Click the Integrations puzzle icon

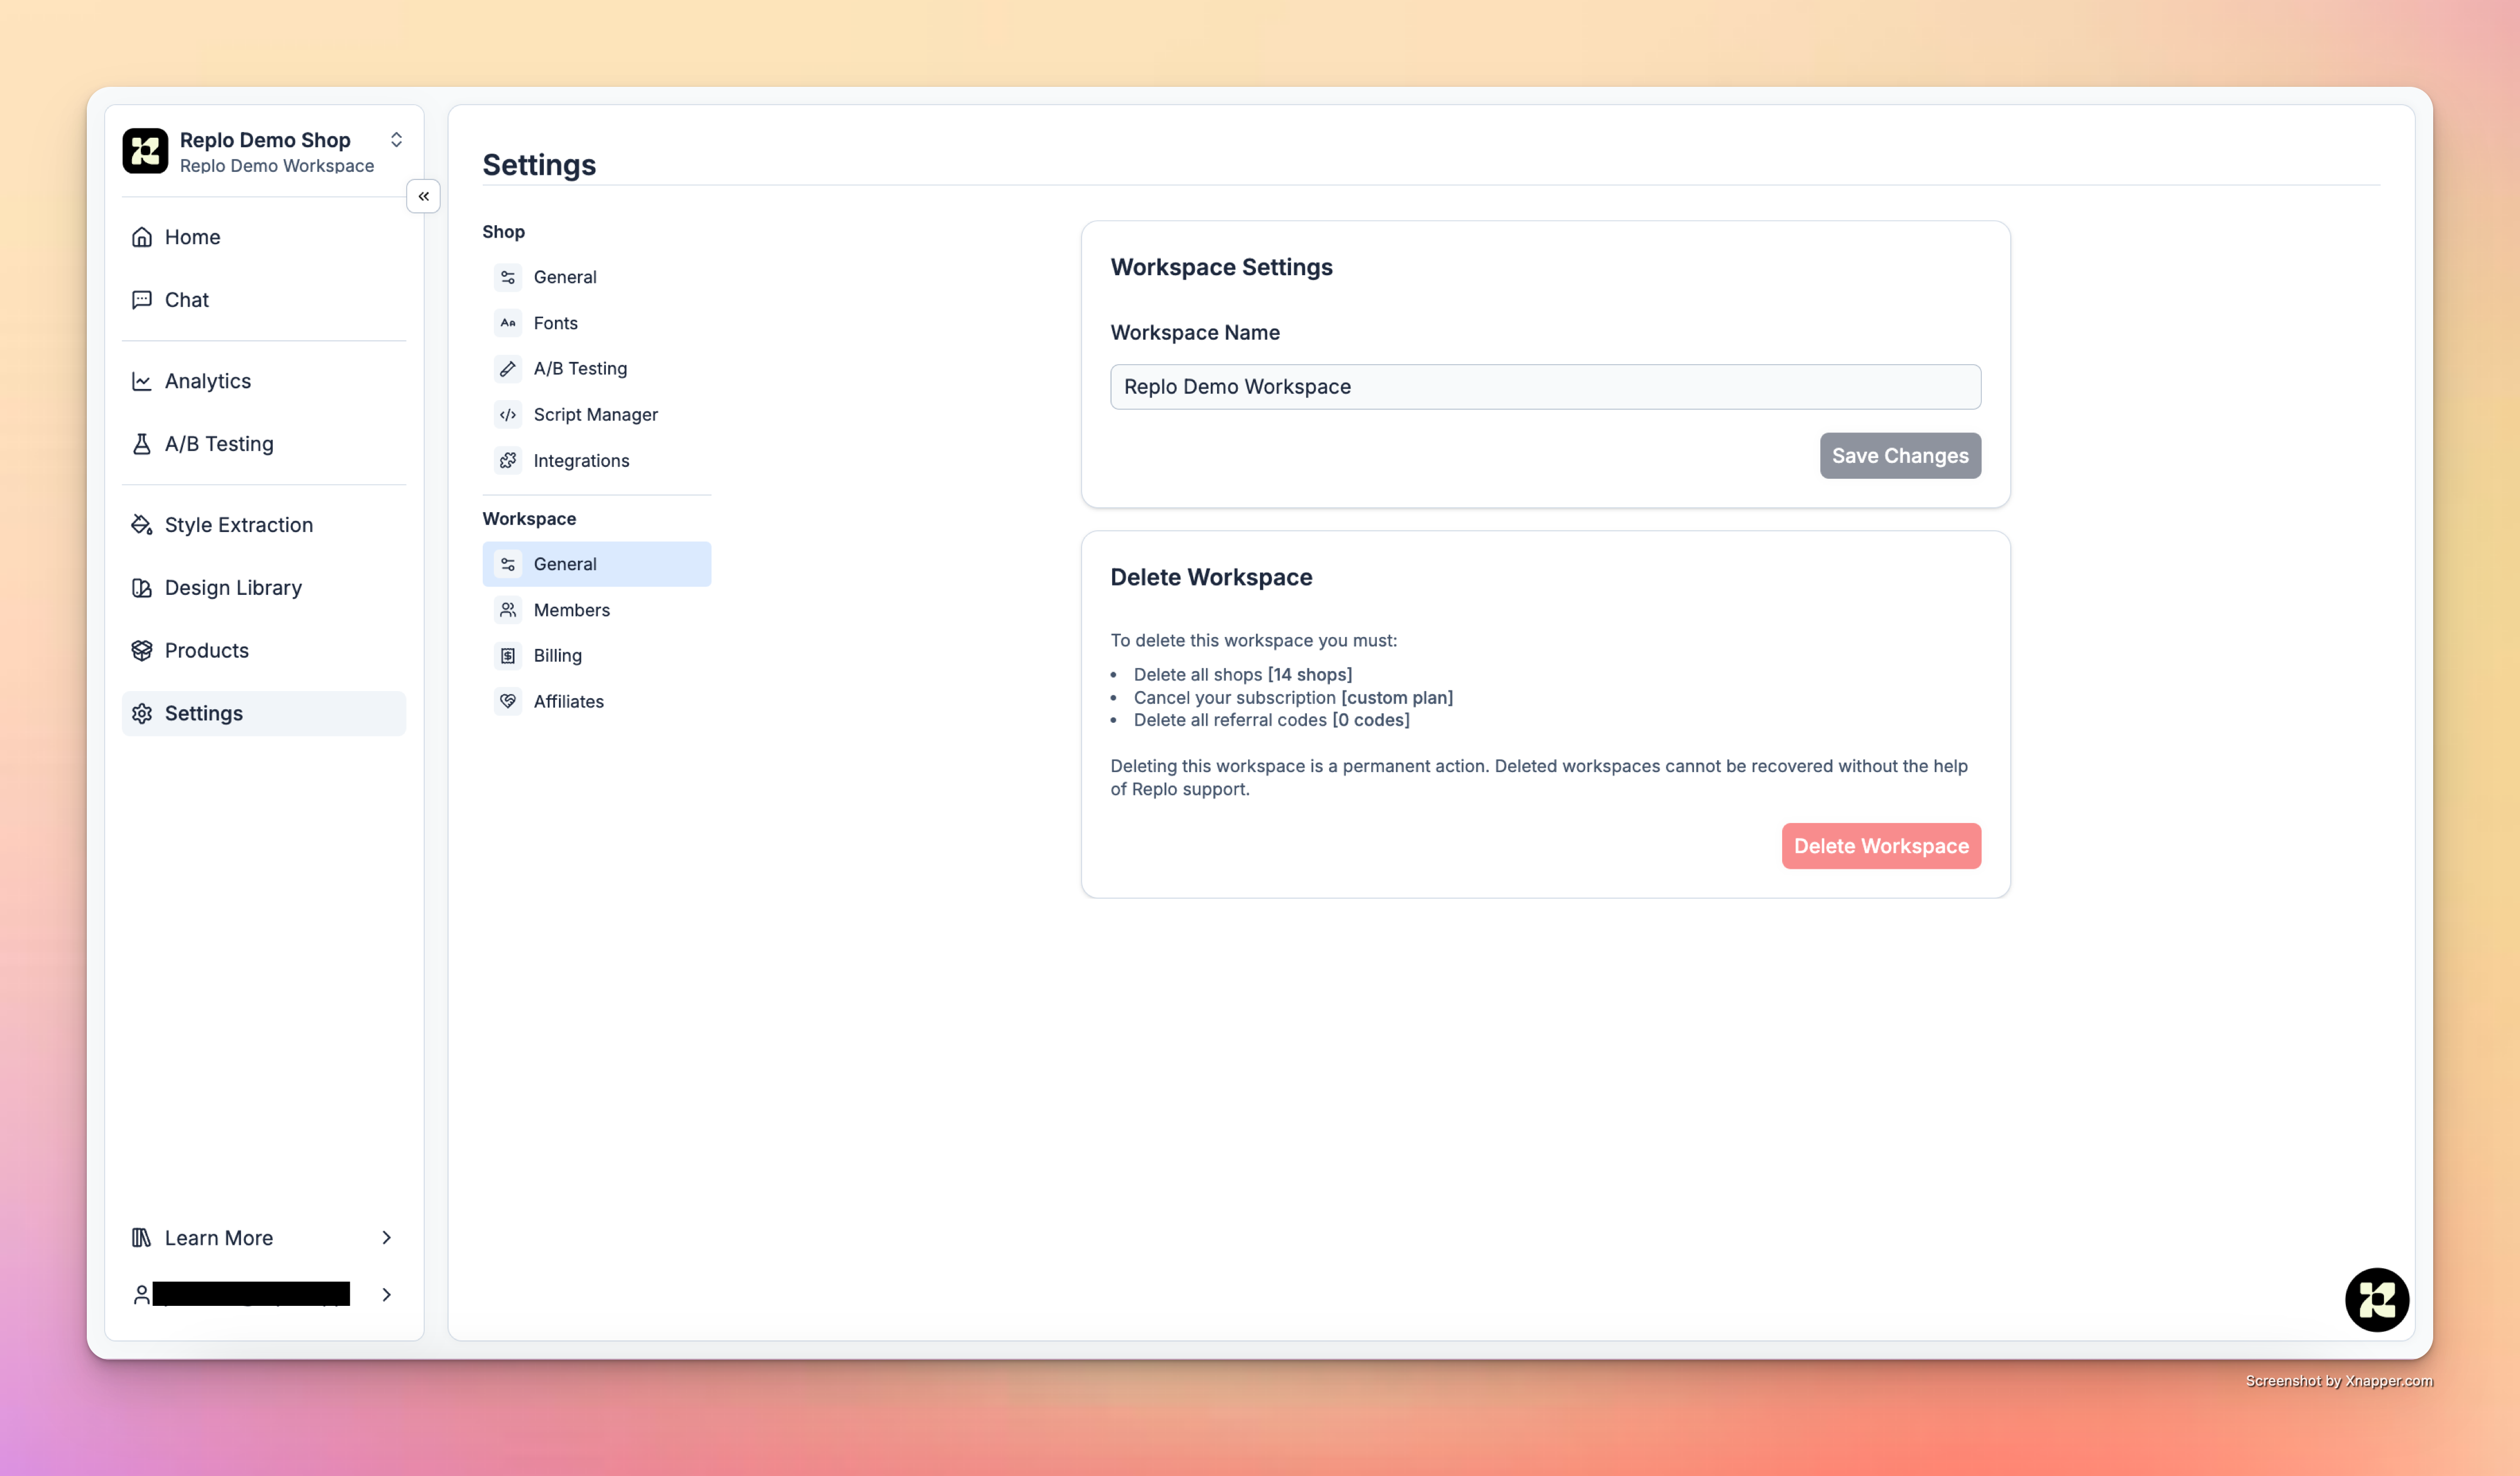coord(508,461)
